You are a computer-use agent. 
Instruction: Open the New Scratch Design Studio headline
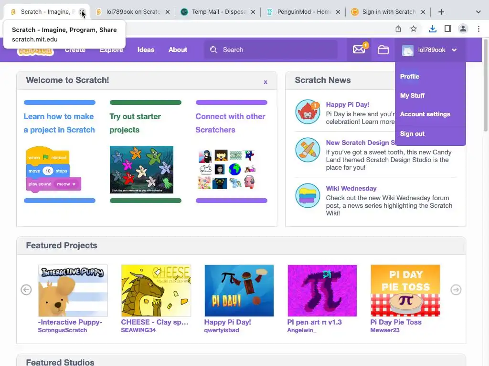(x=361, y=142)
